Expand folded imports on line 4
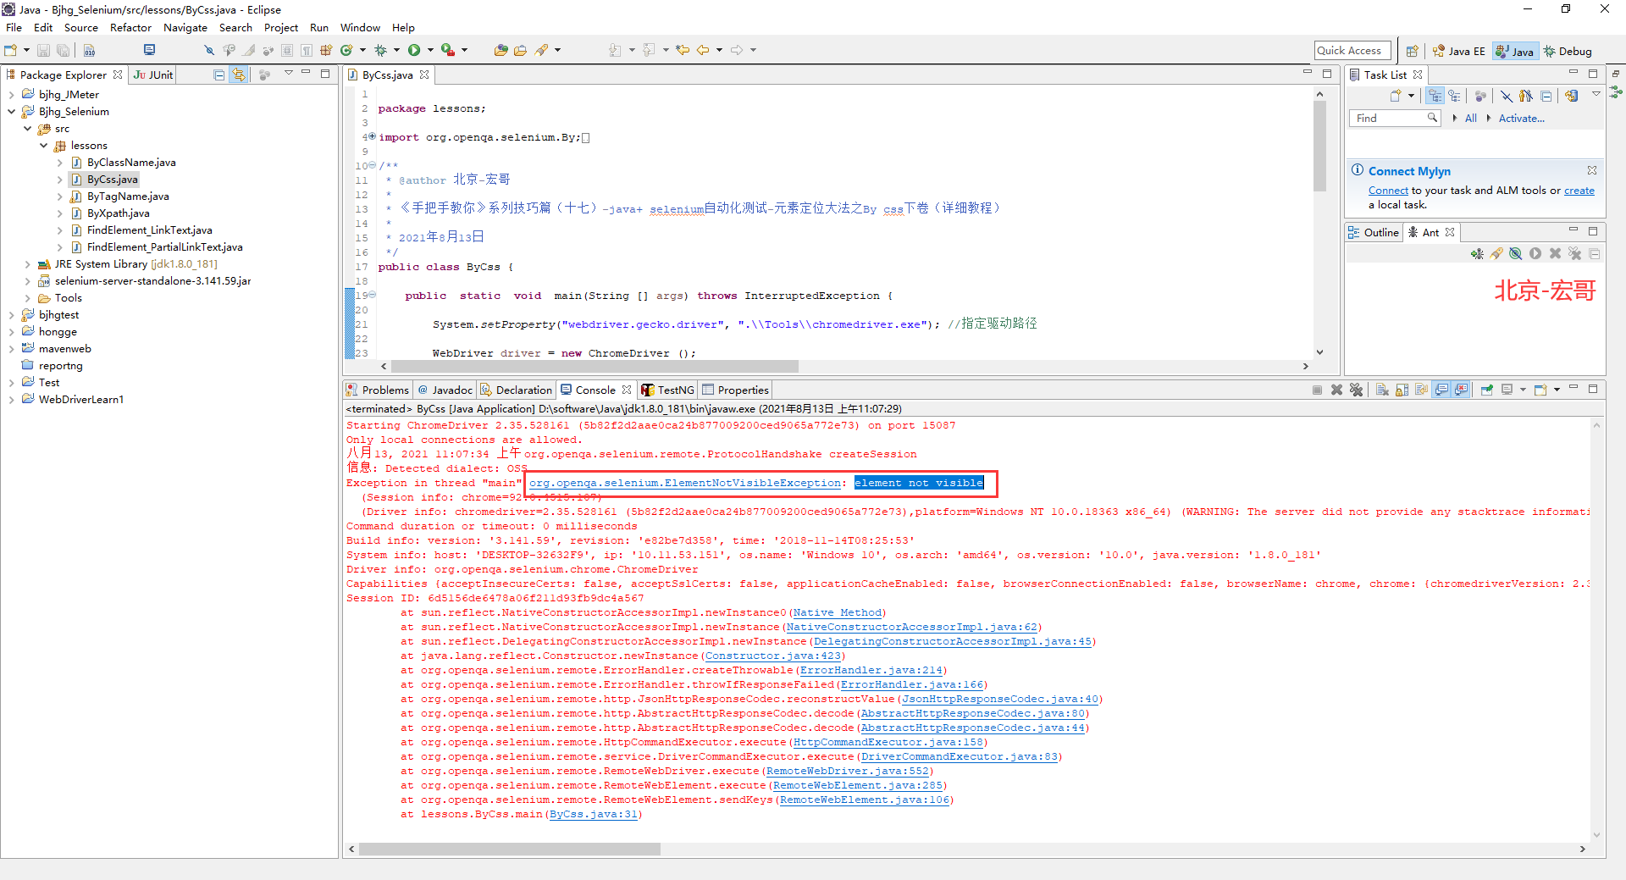 (x=372, y=136)
